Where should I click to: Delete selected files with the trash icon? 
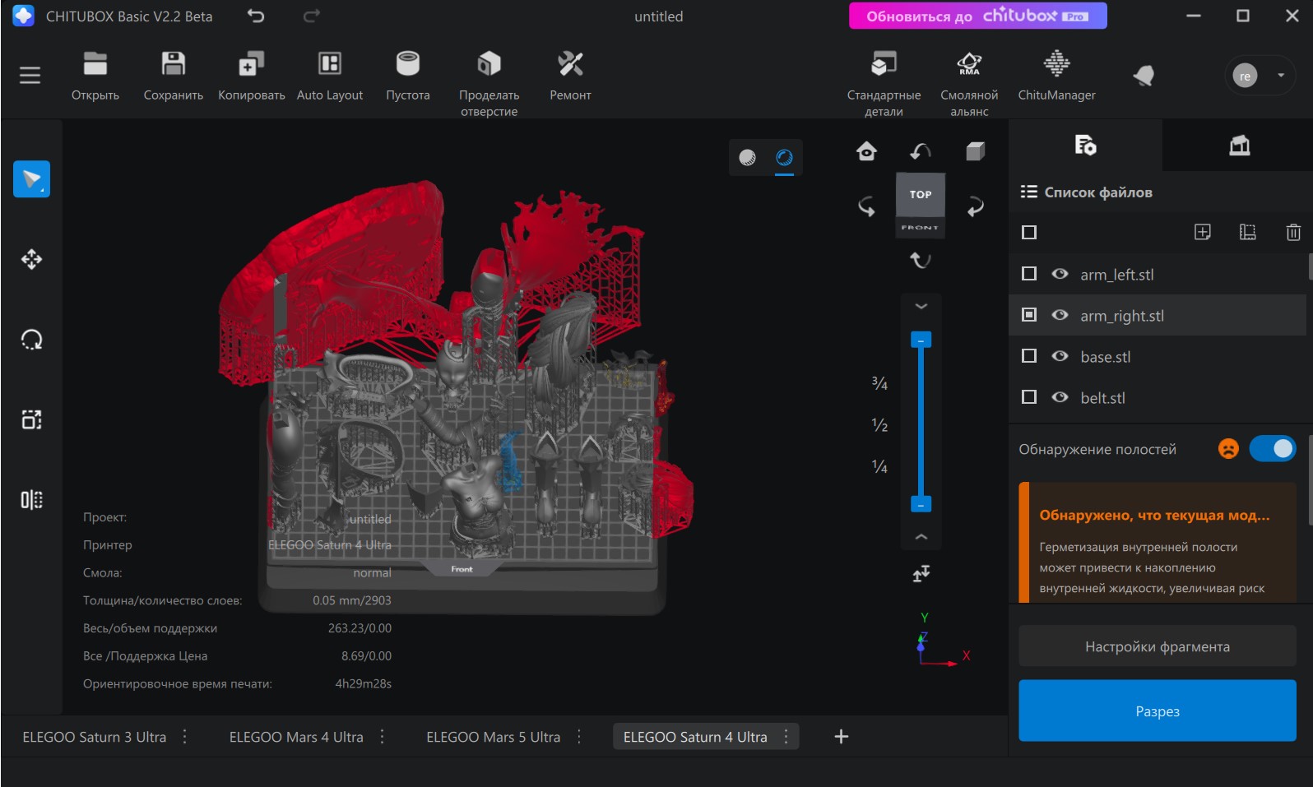[1292, 233]
